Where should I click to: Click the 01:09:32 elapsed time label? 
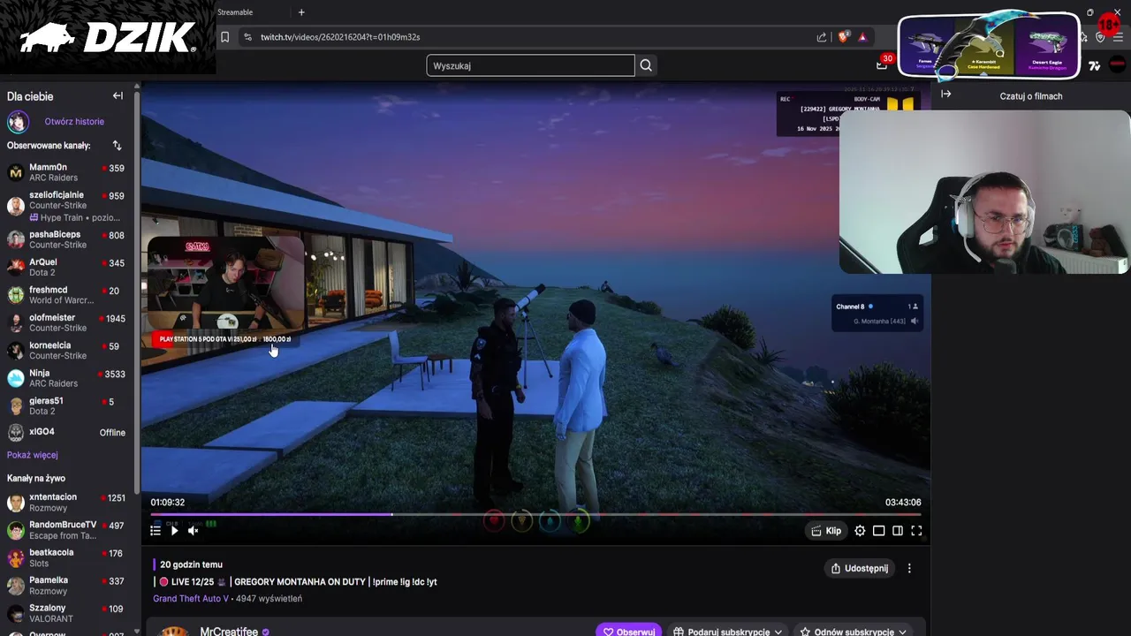pos(167,502)
